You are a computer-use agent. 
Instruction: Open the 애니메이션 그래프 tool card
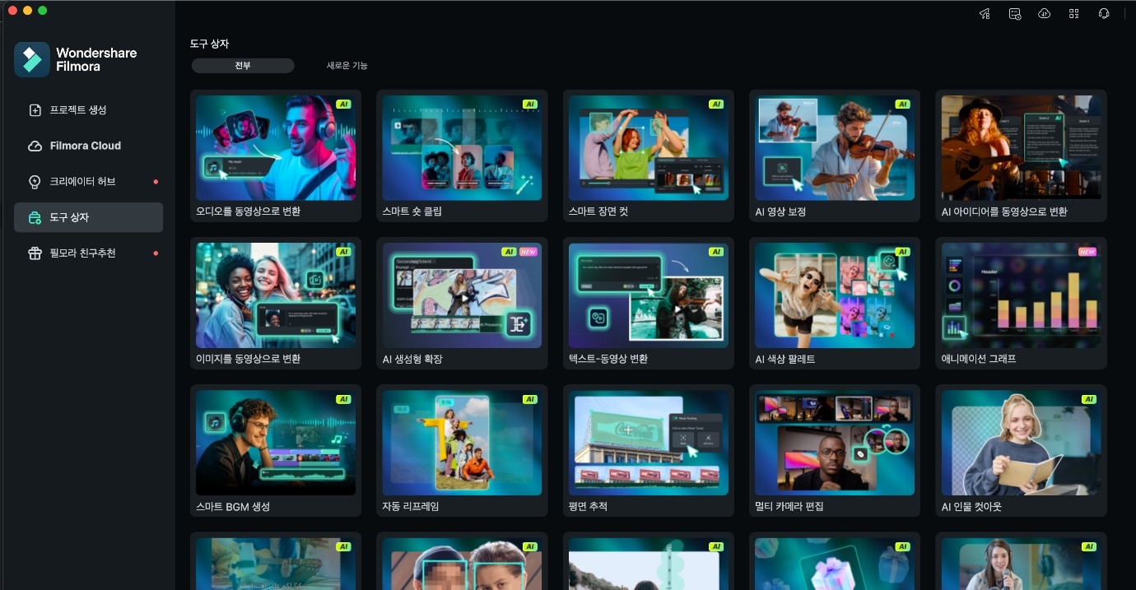point(1021,295)
